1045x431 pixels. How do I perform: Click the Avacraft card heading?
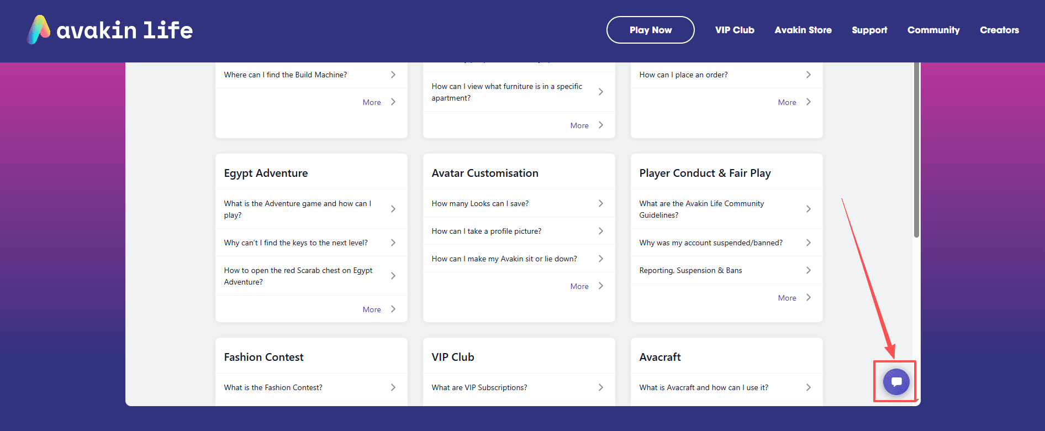660,357
